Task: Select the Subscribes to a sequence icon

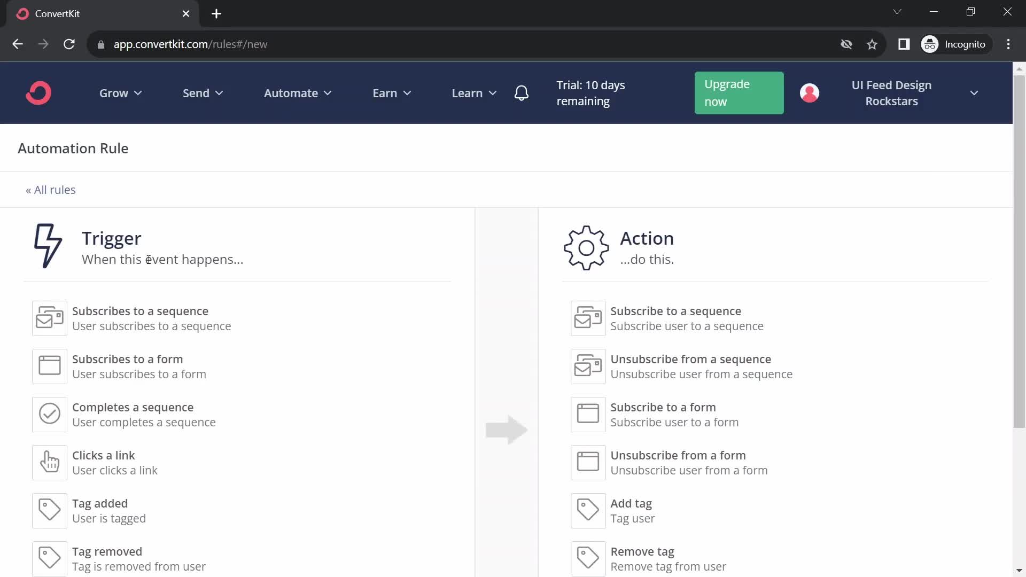Action: pyautogui.click(x=49, y=318)
